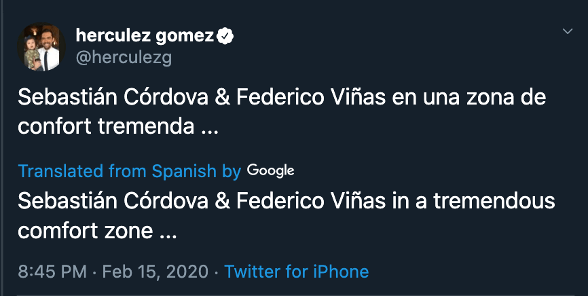Open the "Twitter for iPhone" source link
Viewport: 588px width, 296px height.
pos(296,272)
